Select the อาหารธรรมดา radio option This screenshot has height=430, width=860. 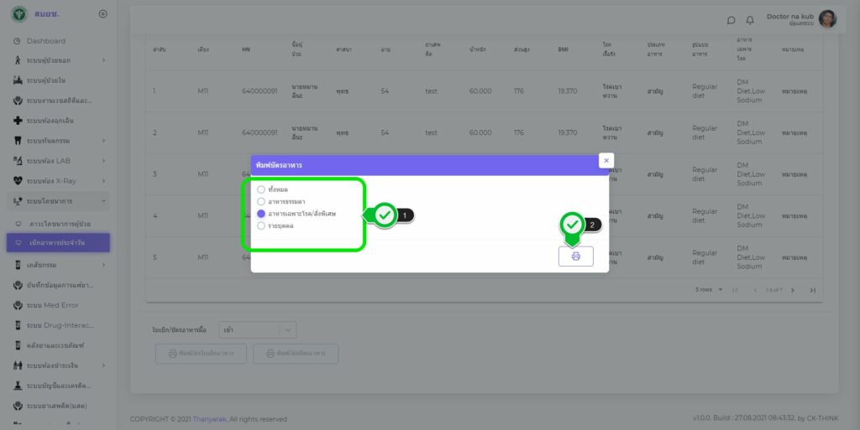coord(261,202)
